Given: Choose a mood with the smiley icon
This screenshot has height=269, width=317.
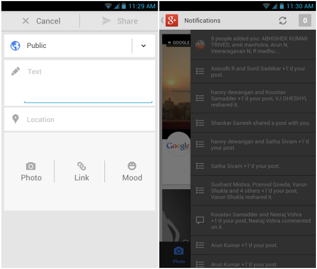Looking at the screenshot, I should pyautogui.click(x=132, y=171).
